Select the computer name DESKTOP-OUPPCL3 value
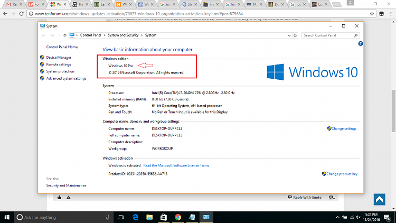Viewport: 396px width, 223px height. tap(167, 129)
